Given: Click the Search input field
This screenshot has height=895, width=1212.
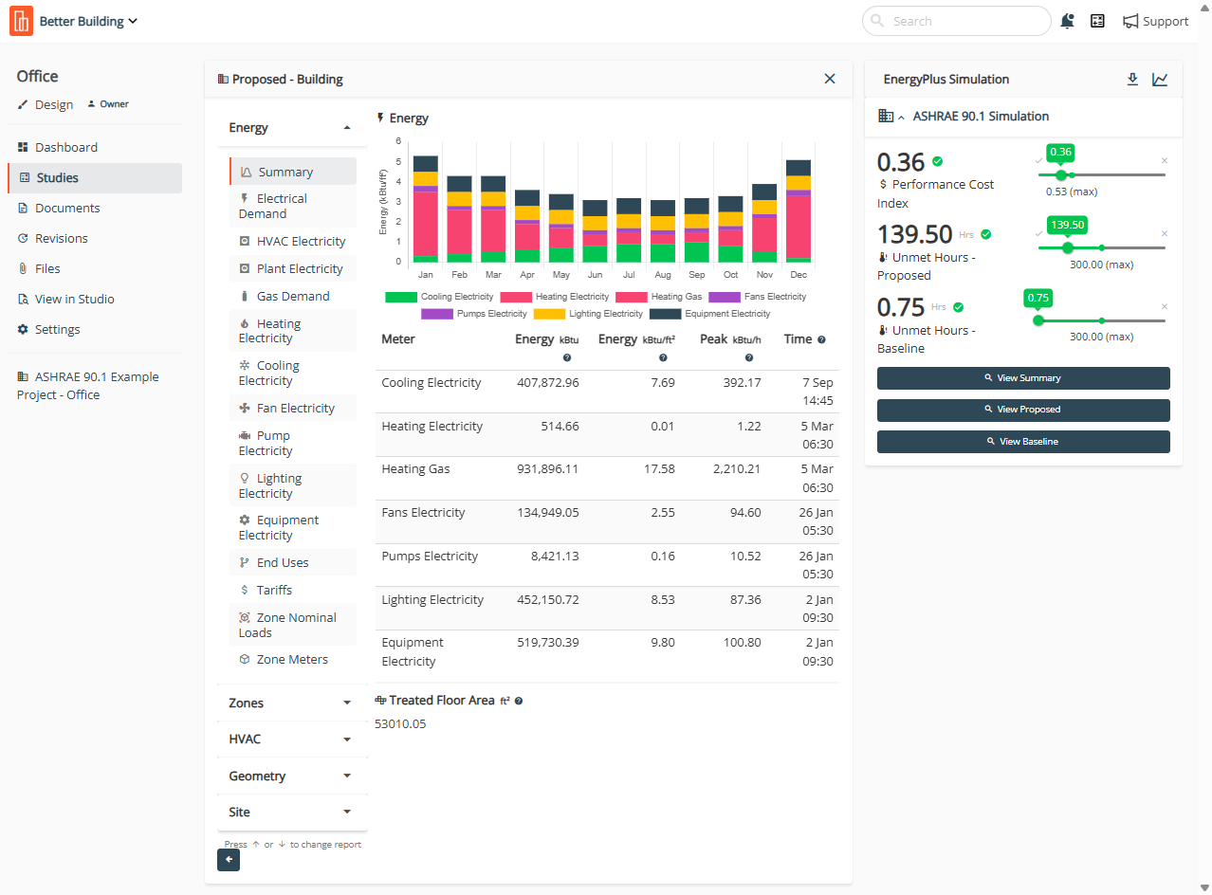Looking at the screenshot, I should [x=956, y=21].
